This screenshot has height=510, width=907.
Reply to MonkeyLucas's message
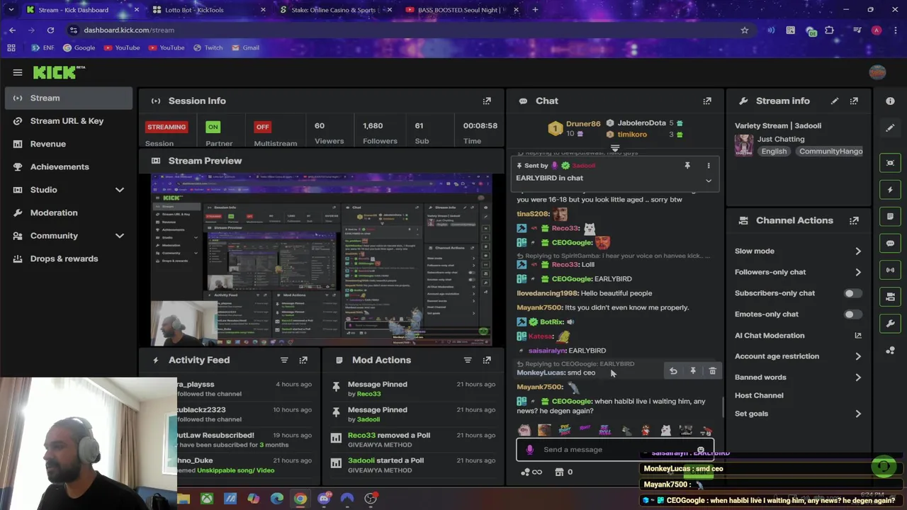673,371
